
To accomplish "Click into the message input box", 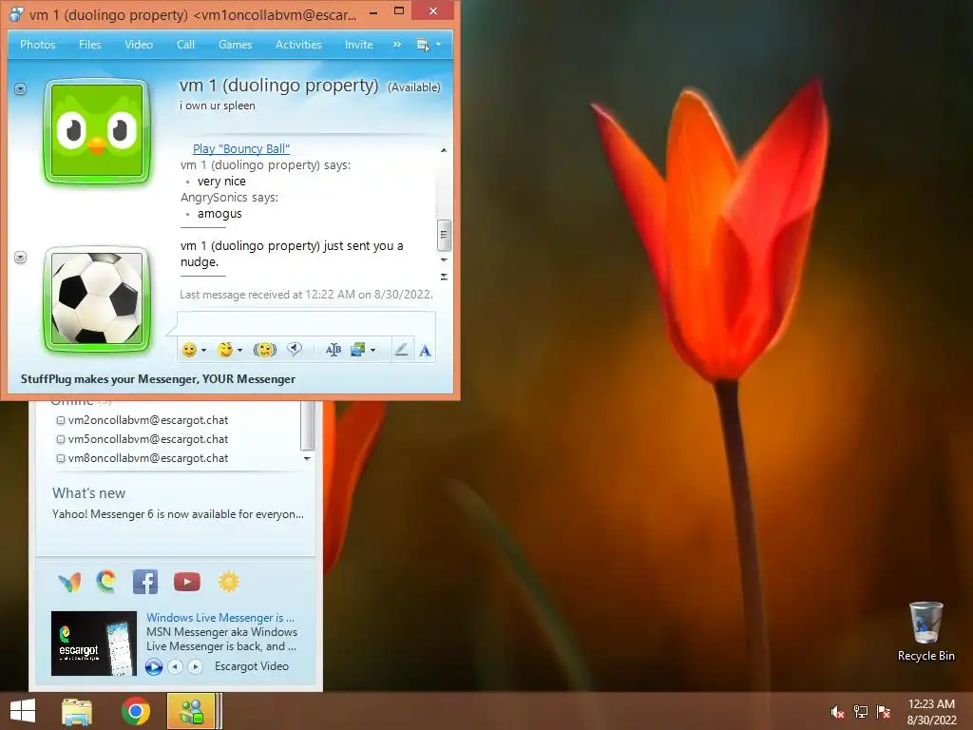I will tap(307, 324).
